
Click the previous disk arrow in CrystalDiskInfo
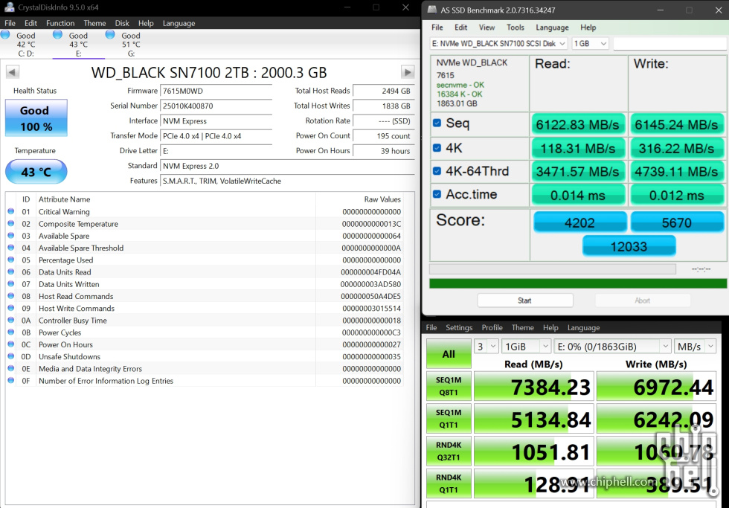click(x=13, y=72)
